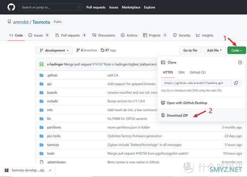This screenshot has width=247, height=177.
Task: Click the Download ZIP archive icon
Action: pos(163,115)
